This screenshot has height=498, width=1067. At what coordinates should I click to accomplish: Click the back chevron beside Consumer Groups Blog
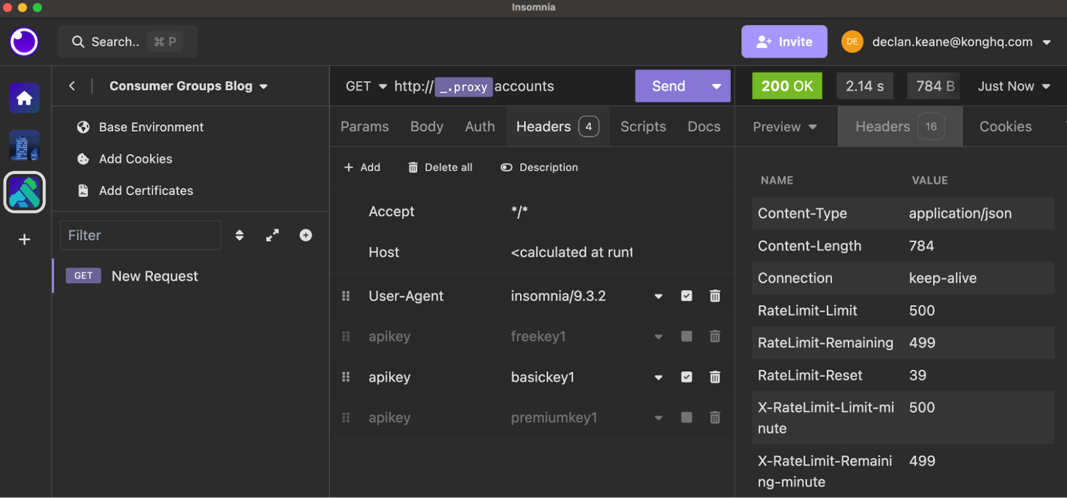72,86
